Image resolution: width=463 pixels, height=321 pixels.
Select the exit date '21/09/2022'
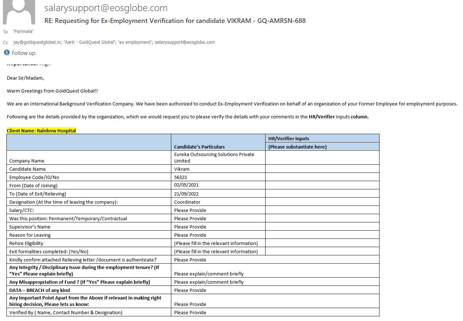click(x=186, y=193)
